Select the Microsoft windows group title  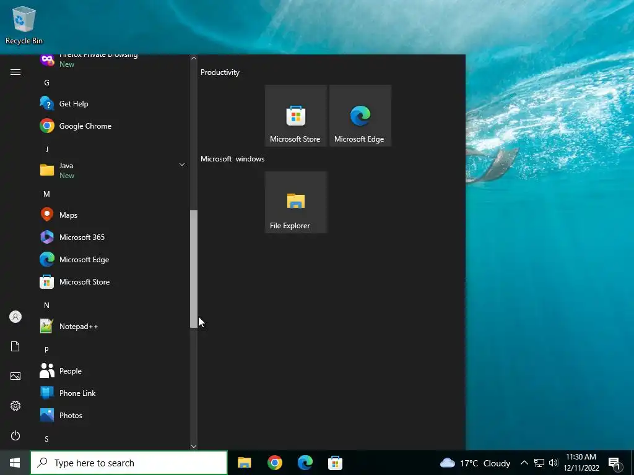233,159
